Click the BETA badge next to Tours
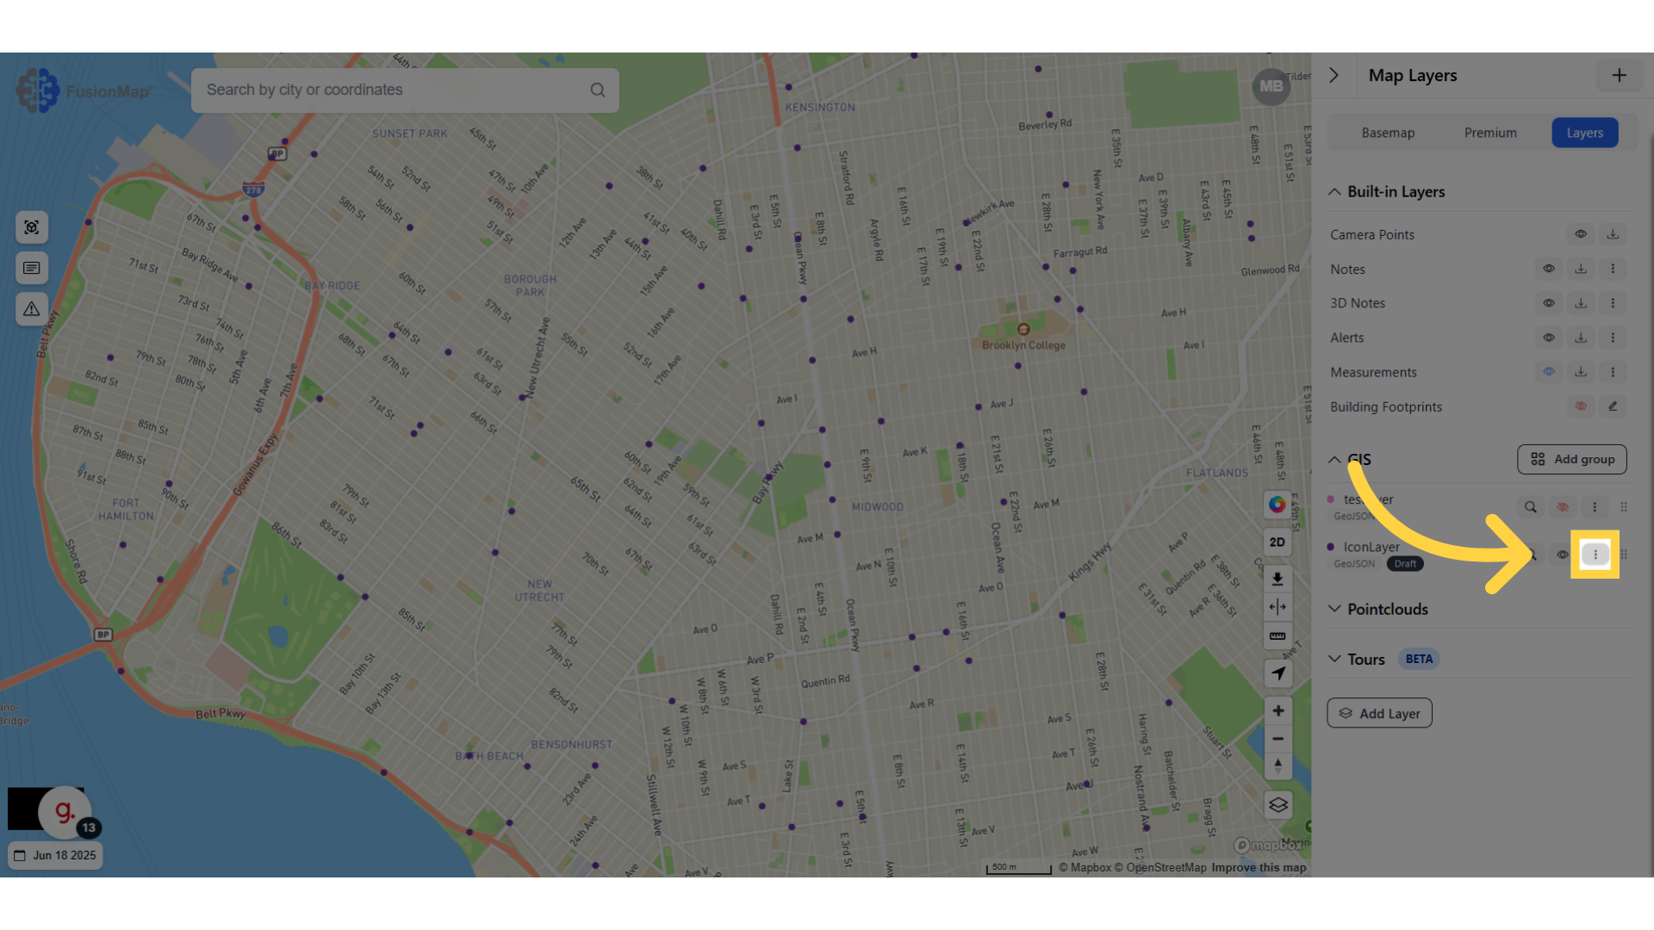The image size is (1654, 930). 1419,659
